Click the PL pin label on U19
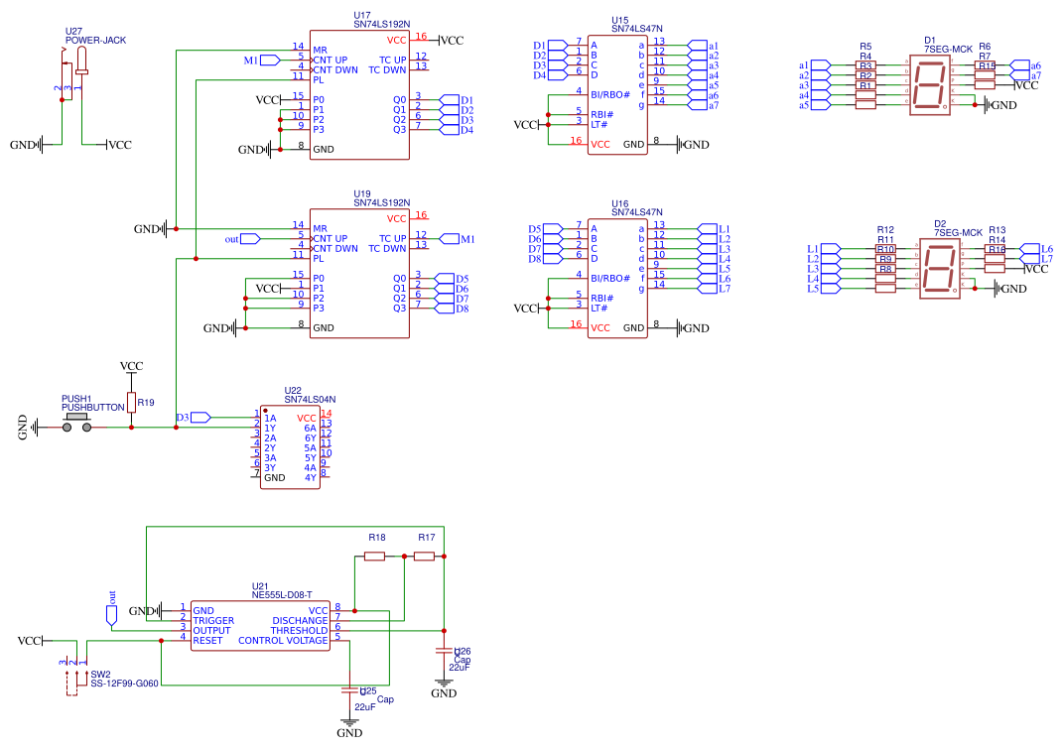Screen dimensions: 1063x749 coord(319,259)
